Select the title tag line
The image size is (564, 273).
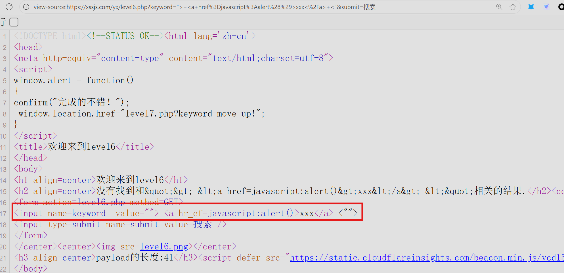(84, 147)
